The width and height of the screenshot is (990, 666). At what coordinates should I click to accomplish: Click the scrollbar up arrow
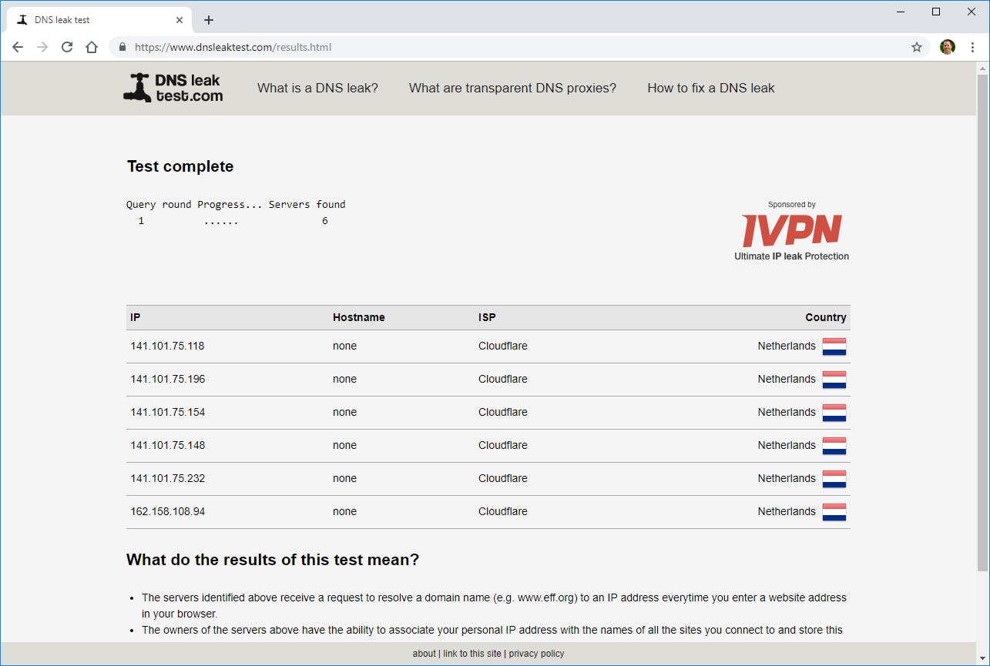982,68
